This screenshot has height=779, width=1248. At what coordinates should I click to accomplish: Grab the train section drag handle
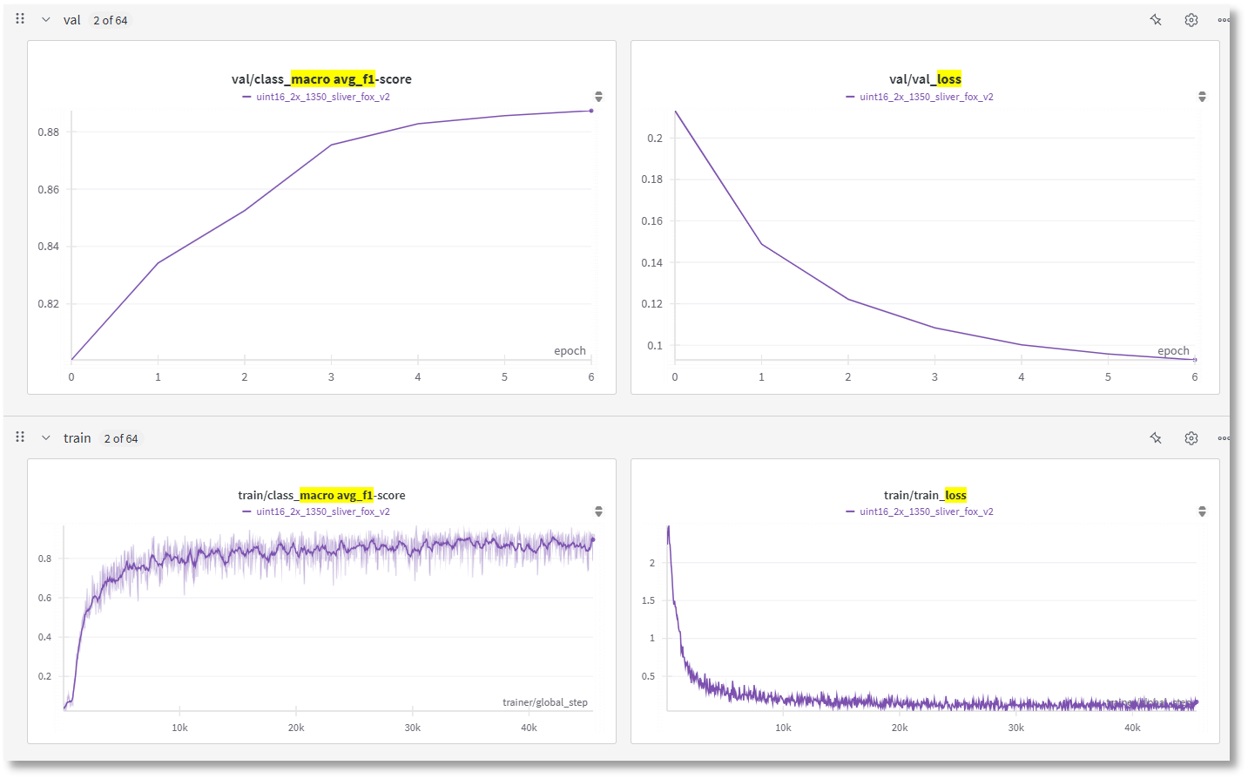click(x=20, y=437)
